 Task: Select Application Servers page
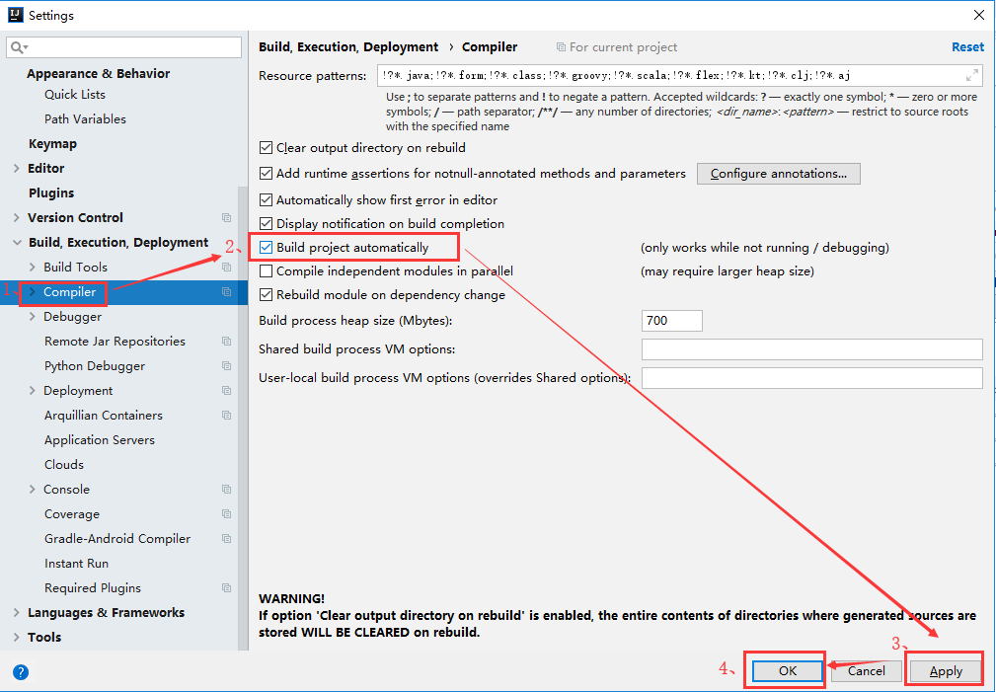tap(100, 440)
